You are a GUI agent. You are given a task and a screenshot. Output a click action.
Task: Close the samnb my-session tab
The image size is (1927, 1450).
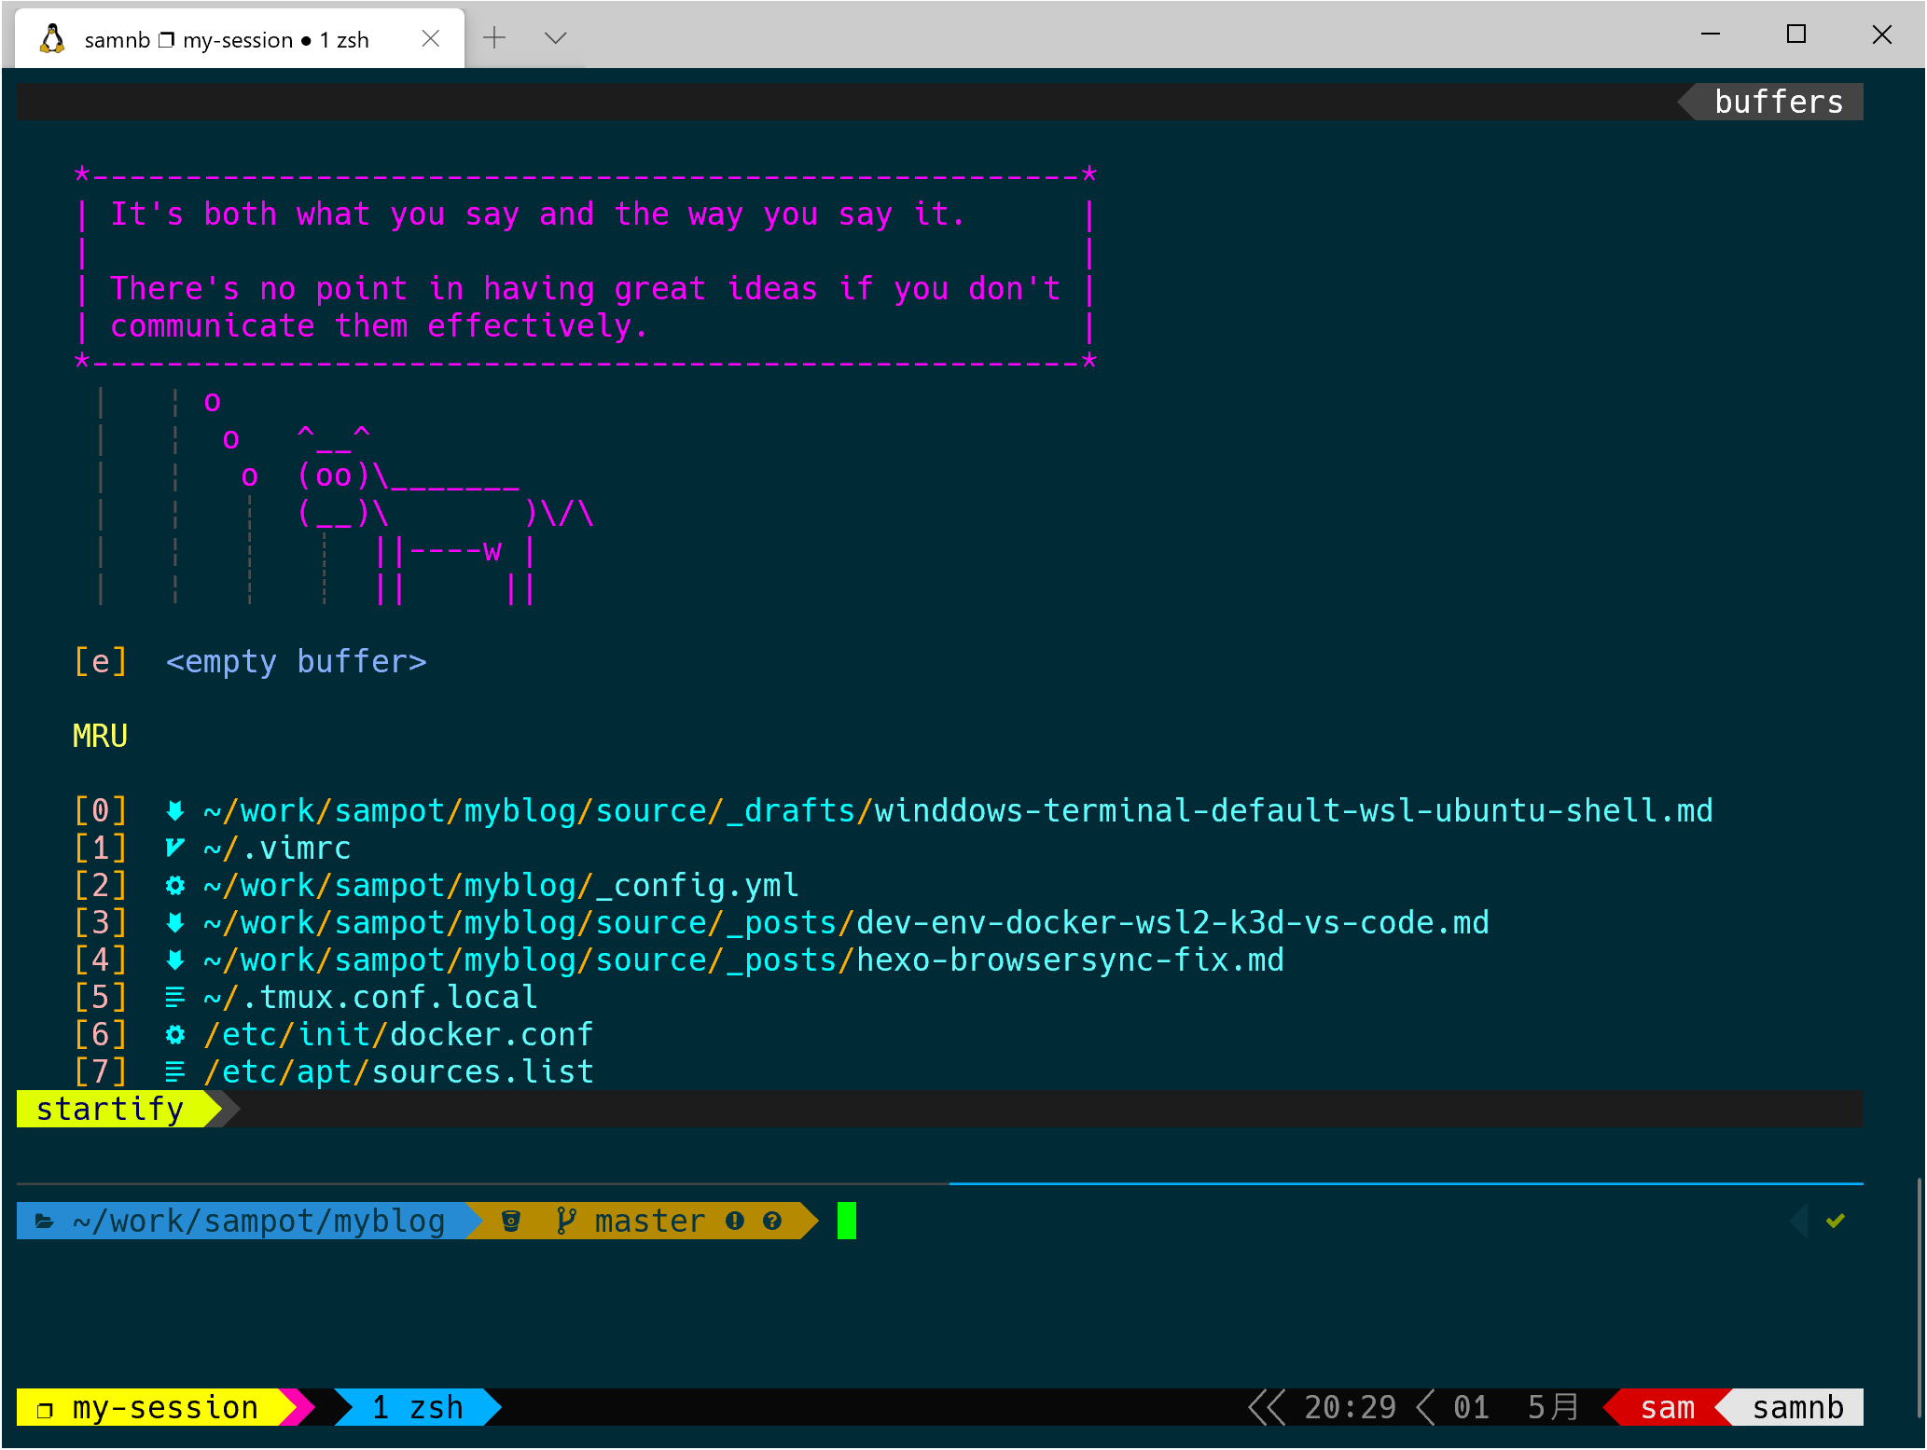tap(431, 38)
